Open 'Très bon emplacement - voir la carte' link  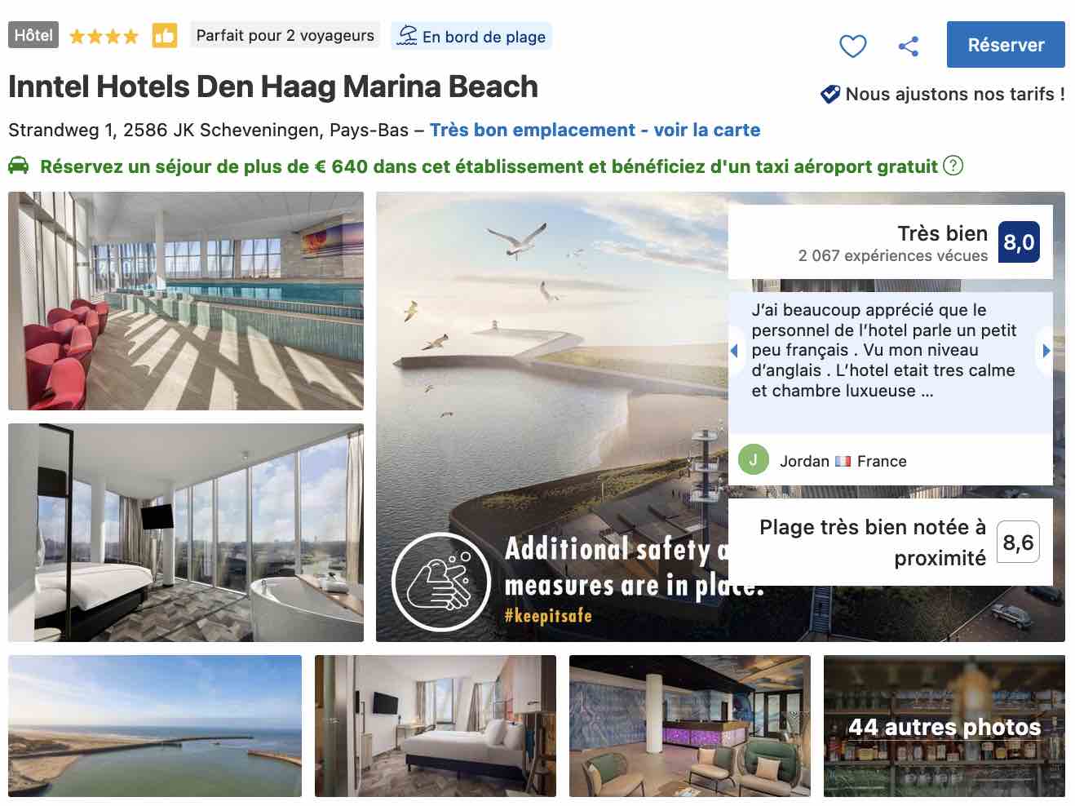595,130
